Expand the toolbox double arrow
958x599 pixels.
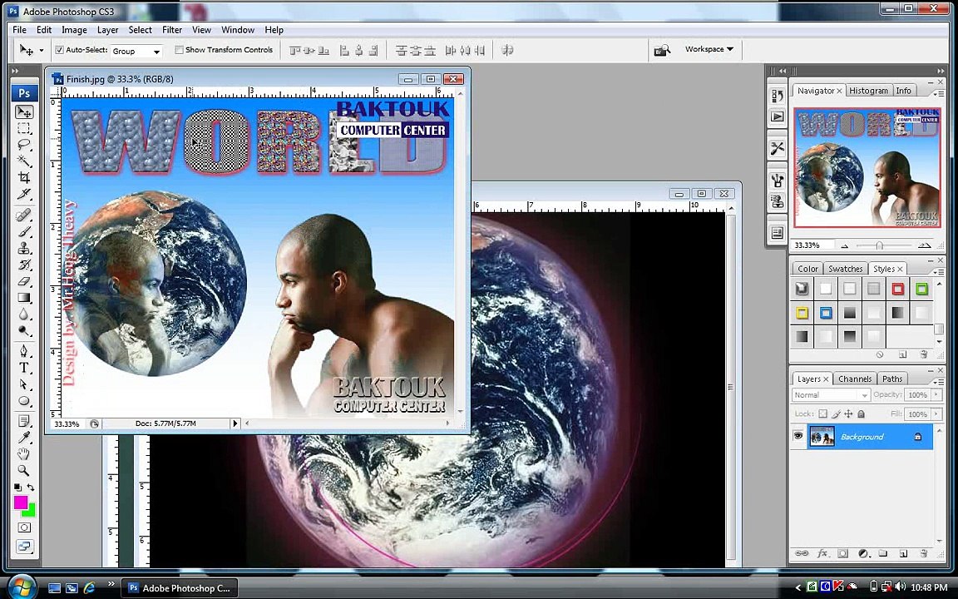click(x=15, y=71)
